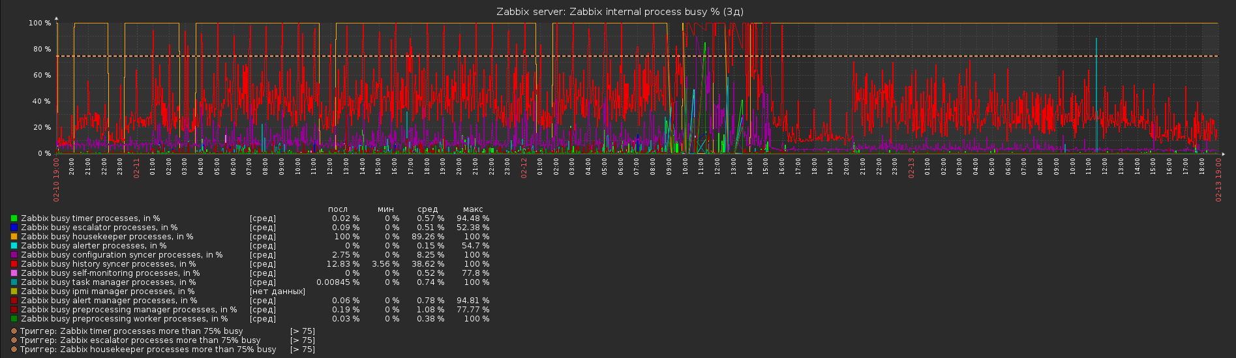Click the max value 94.81 % for alert manager
1236x358 pixels.
pyautogui.click(x=473, y=301)
